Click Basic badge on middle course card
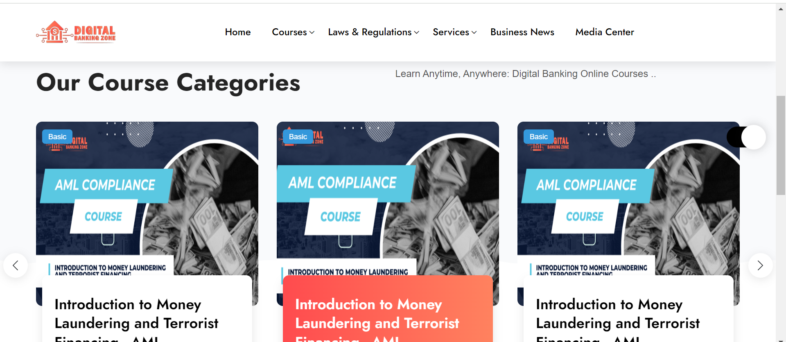 point(298,137)
